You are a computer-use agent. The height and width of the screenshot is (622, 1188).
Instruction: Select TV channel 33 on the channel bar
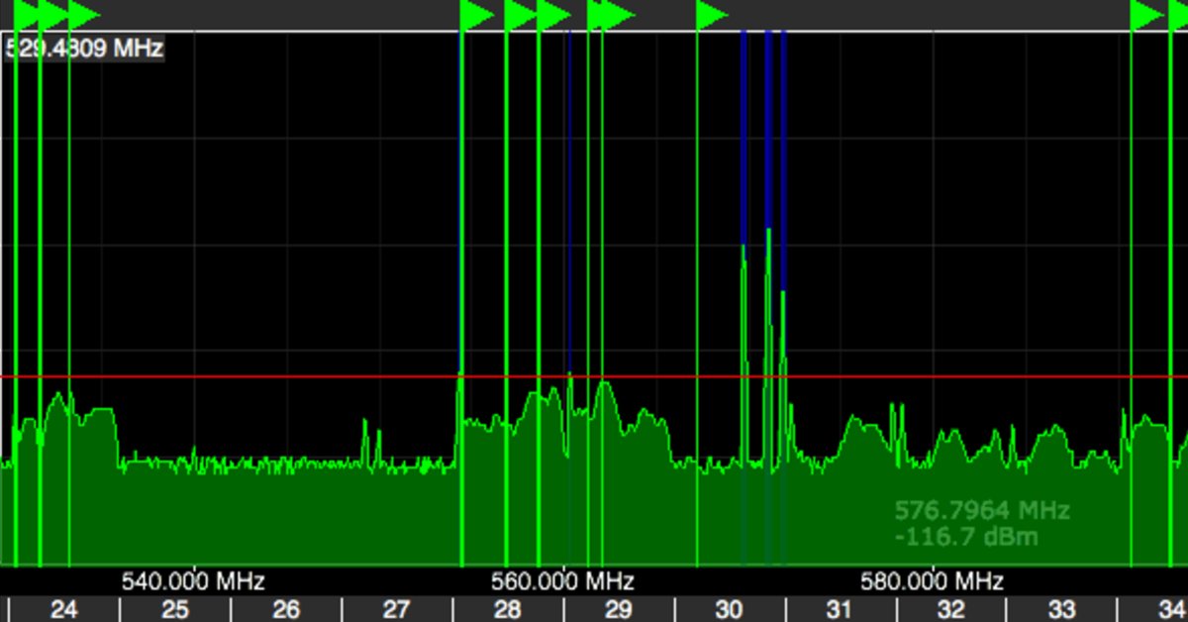click(x=1062, y=609)
